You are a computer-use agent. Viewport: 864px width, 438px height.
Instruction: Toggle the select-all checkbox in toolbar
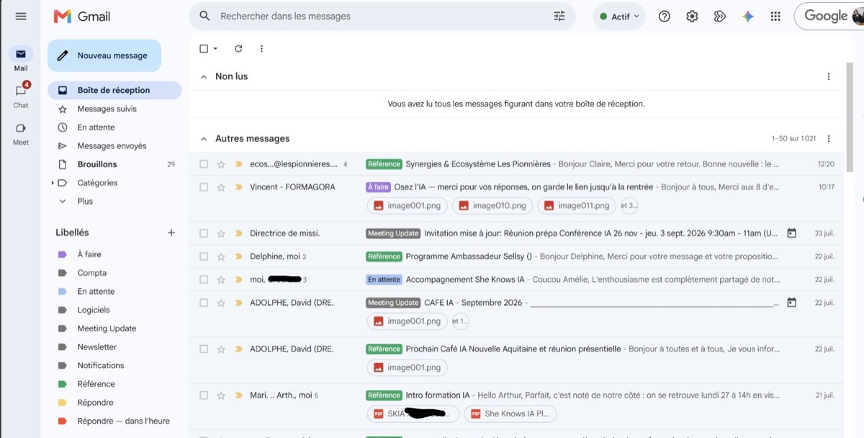(204, 49)
